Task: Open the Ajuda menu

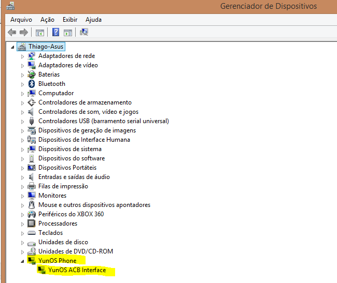Action: (93, 20)
